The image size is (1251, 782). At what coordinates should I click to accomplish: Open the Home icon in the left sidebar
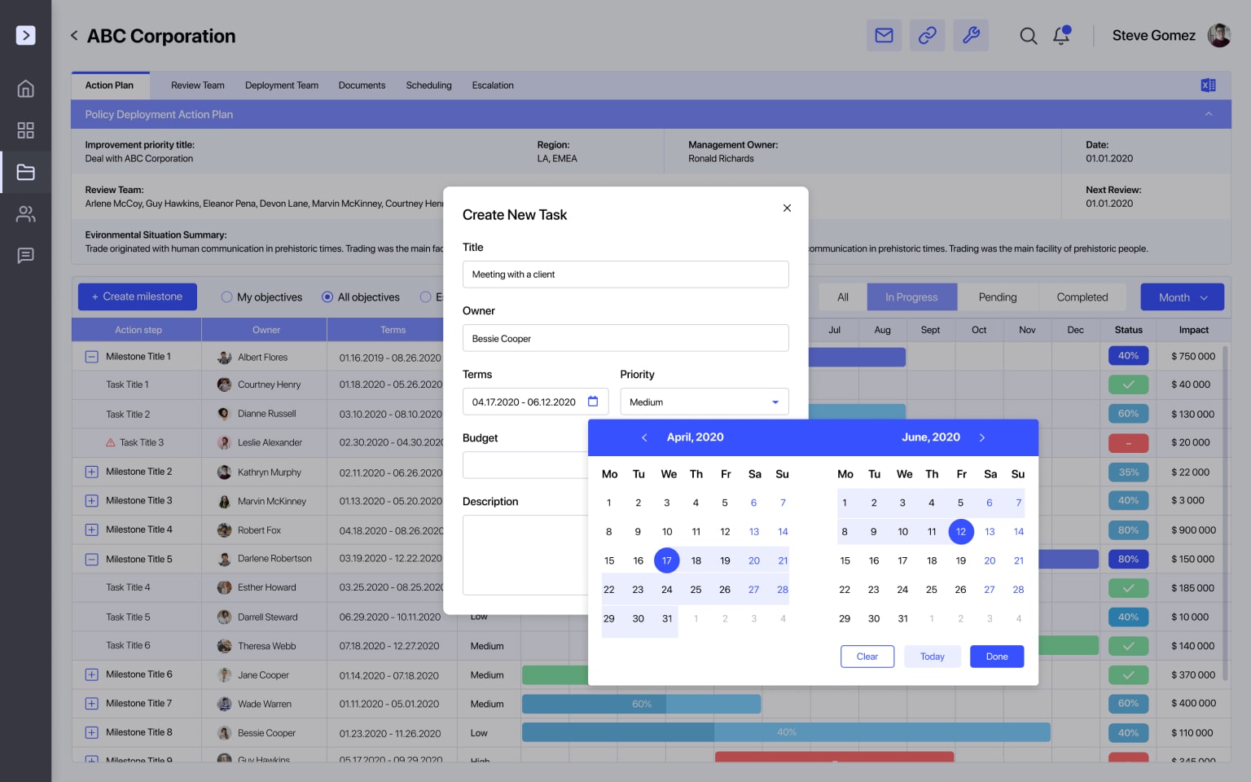25,89
